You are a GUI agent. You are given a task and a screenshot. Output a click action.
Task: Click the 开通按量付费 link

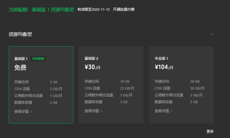click(x=124, y=10)
